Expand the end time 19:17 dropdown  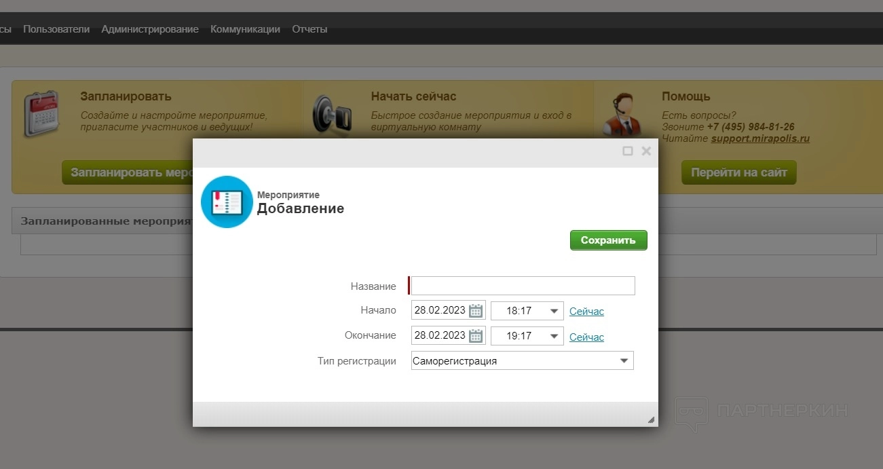point(555,336)
